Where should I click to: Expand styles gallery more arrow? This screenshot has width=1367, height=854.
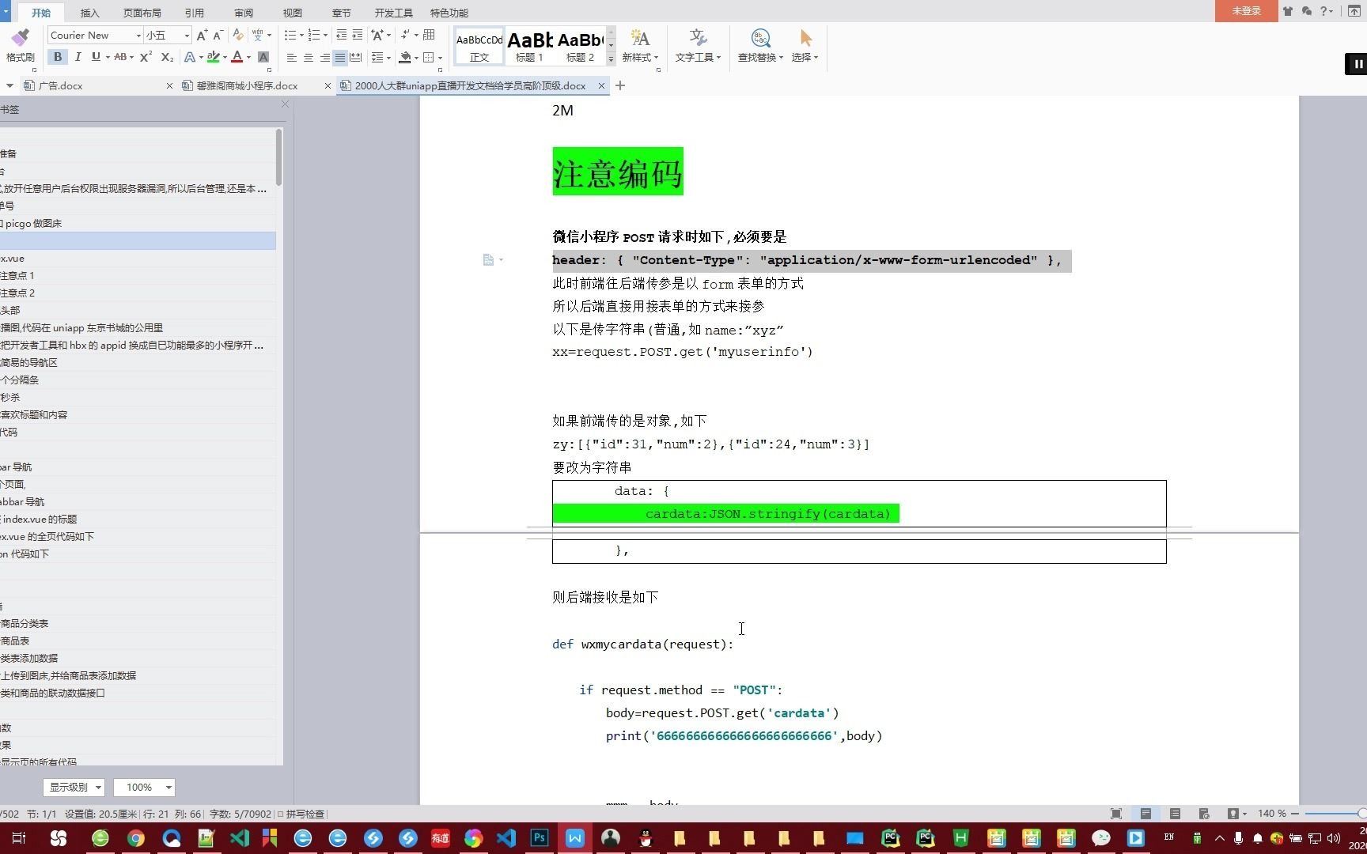[x=611, y=60]
